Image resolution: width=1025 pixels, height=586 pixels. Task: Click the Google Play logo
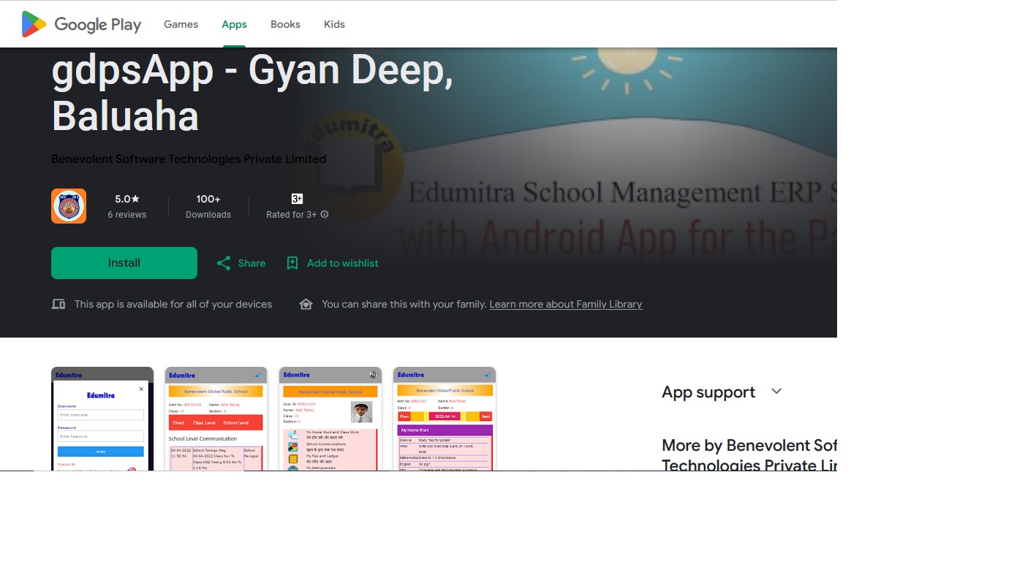click(x=80, y=24)
